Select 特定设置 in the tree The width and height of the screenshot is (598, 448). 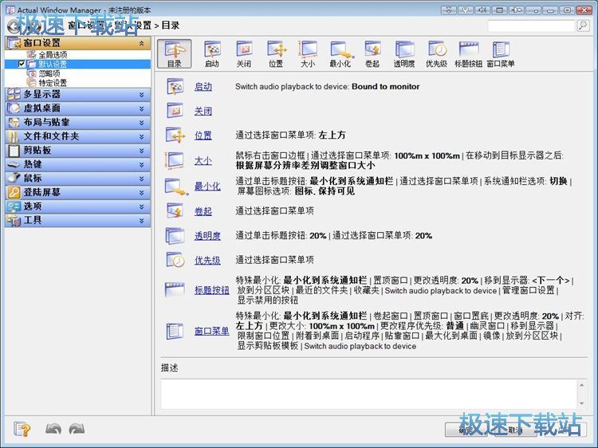pos(53,83)
